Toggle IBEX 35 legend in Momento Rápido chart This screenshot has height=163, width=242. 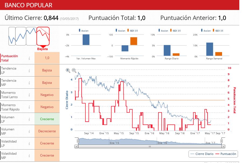132,30
